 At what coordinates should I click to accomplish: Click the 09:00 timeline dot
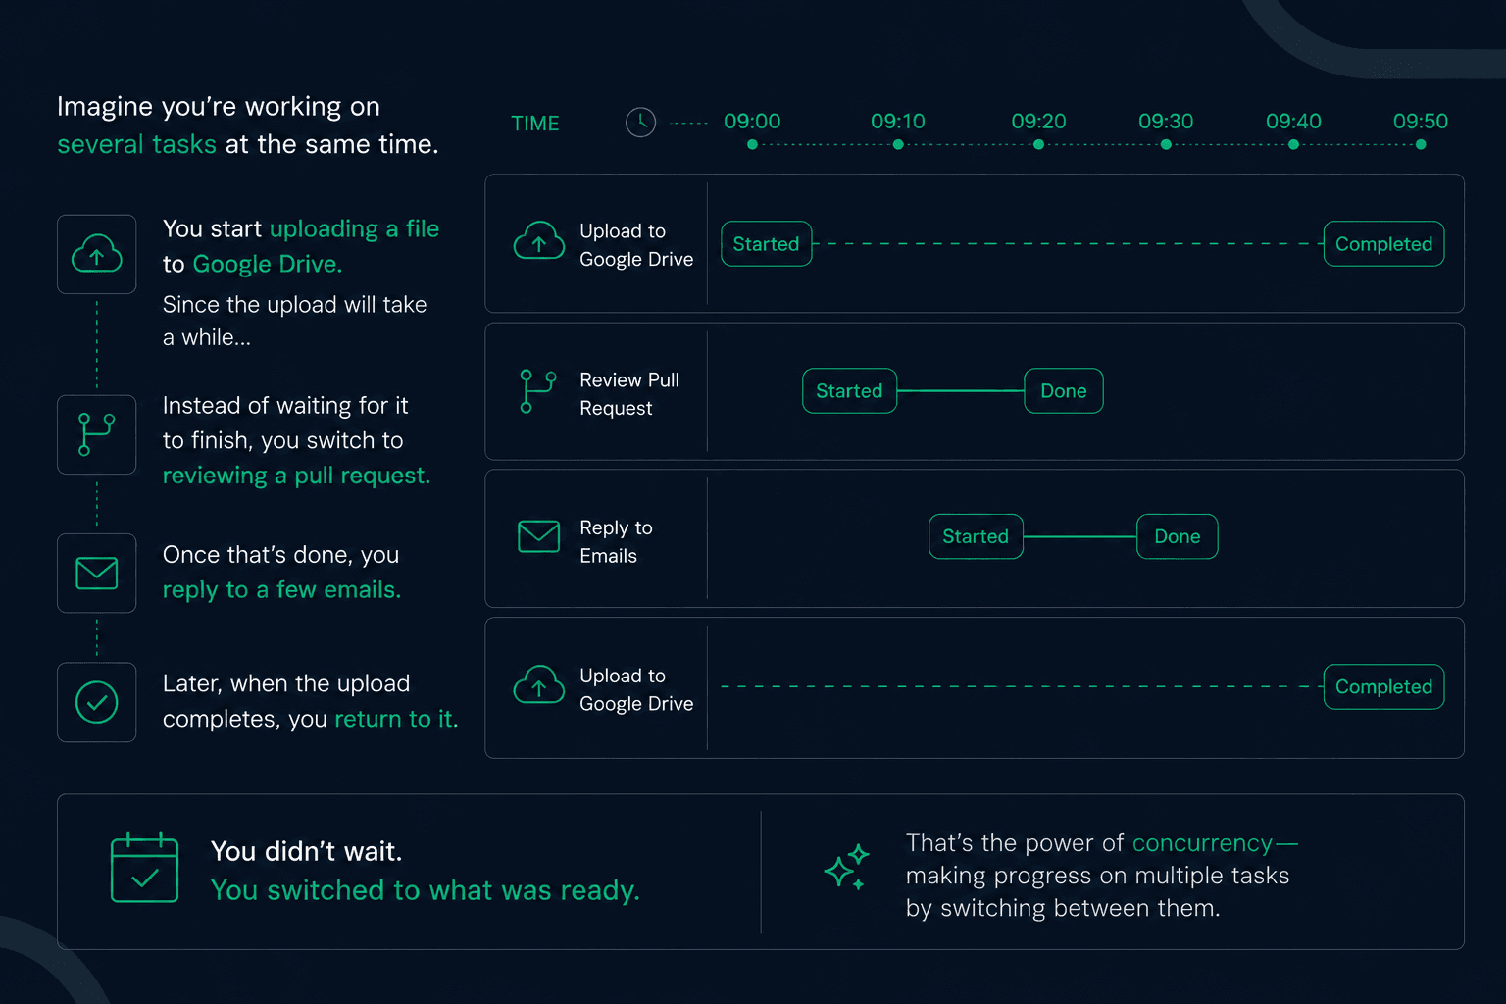click(x=752, y=144)
